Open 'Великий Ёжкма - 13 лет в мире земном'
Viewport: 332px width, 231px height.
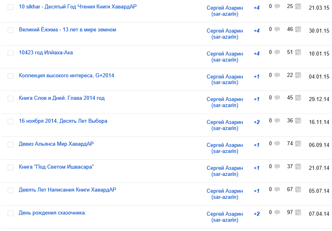(67, 30)
